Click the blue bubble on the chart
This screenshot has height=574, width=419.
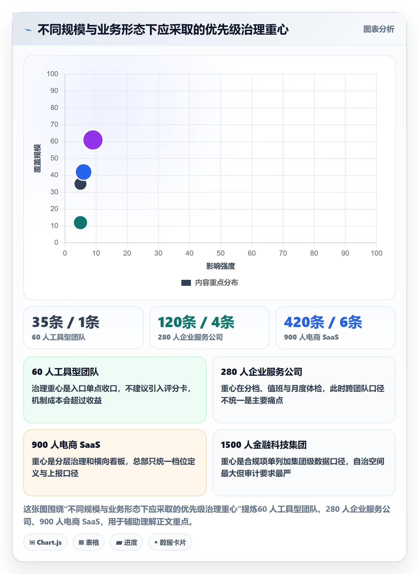84,172
